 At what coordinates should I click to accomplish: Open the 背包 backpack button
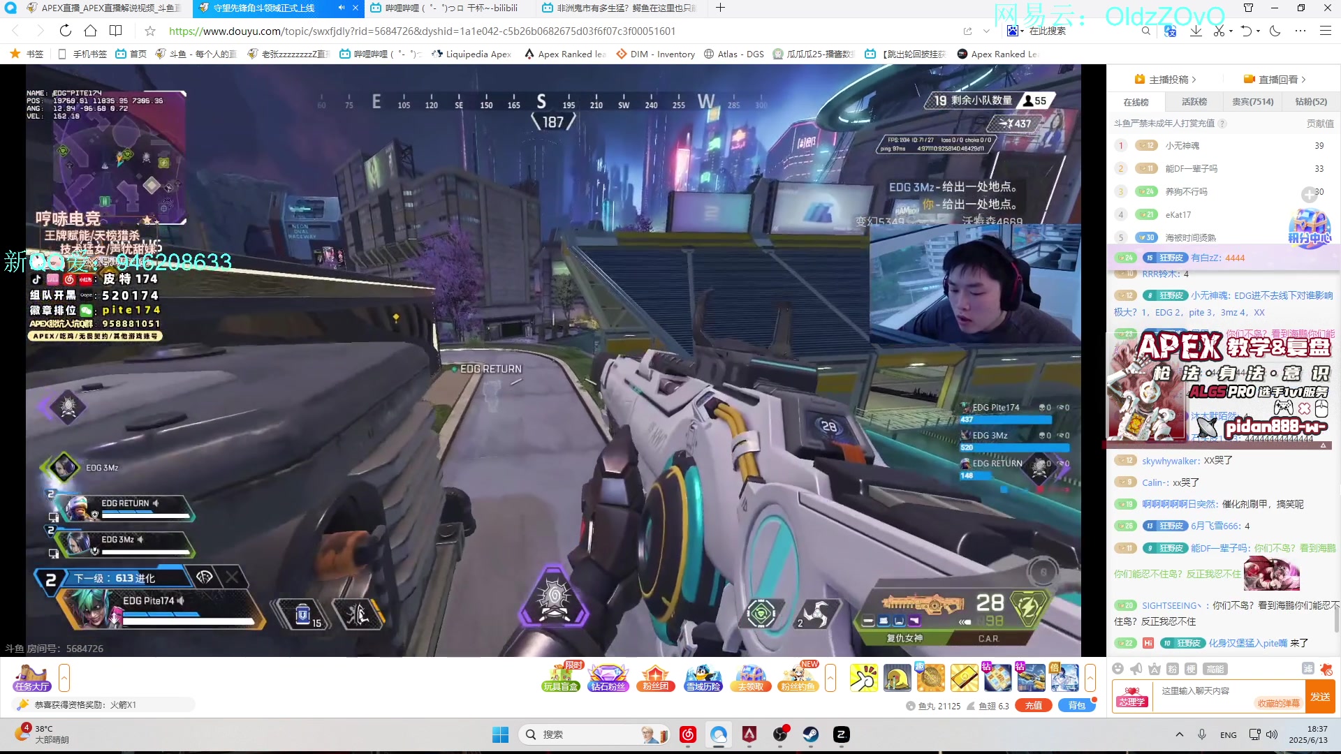tap(1077, 706)
